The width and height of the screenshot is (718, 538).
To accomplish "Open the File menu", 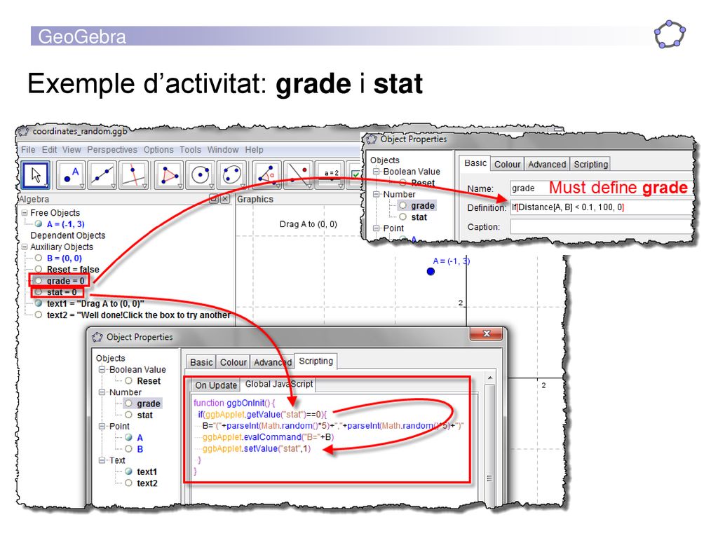I will coord(28,150).
